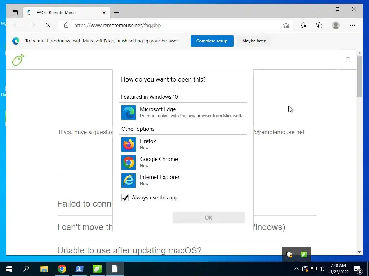Open Edge Settings and more menu
Screen dimensions: 369x276
352,26
